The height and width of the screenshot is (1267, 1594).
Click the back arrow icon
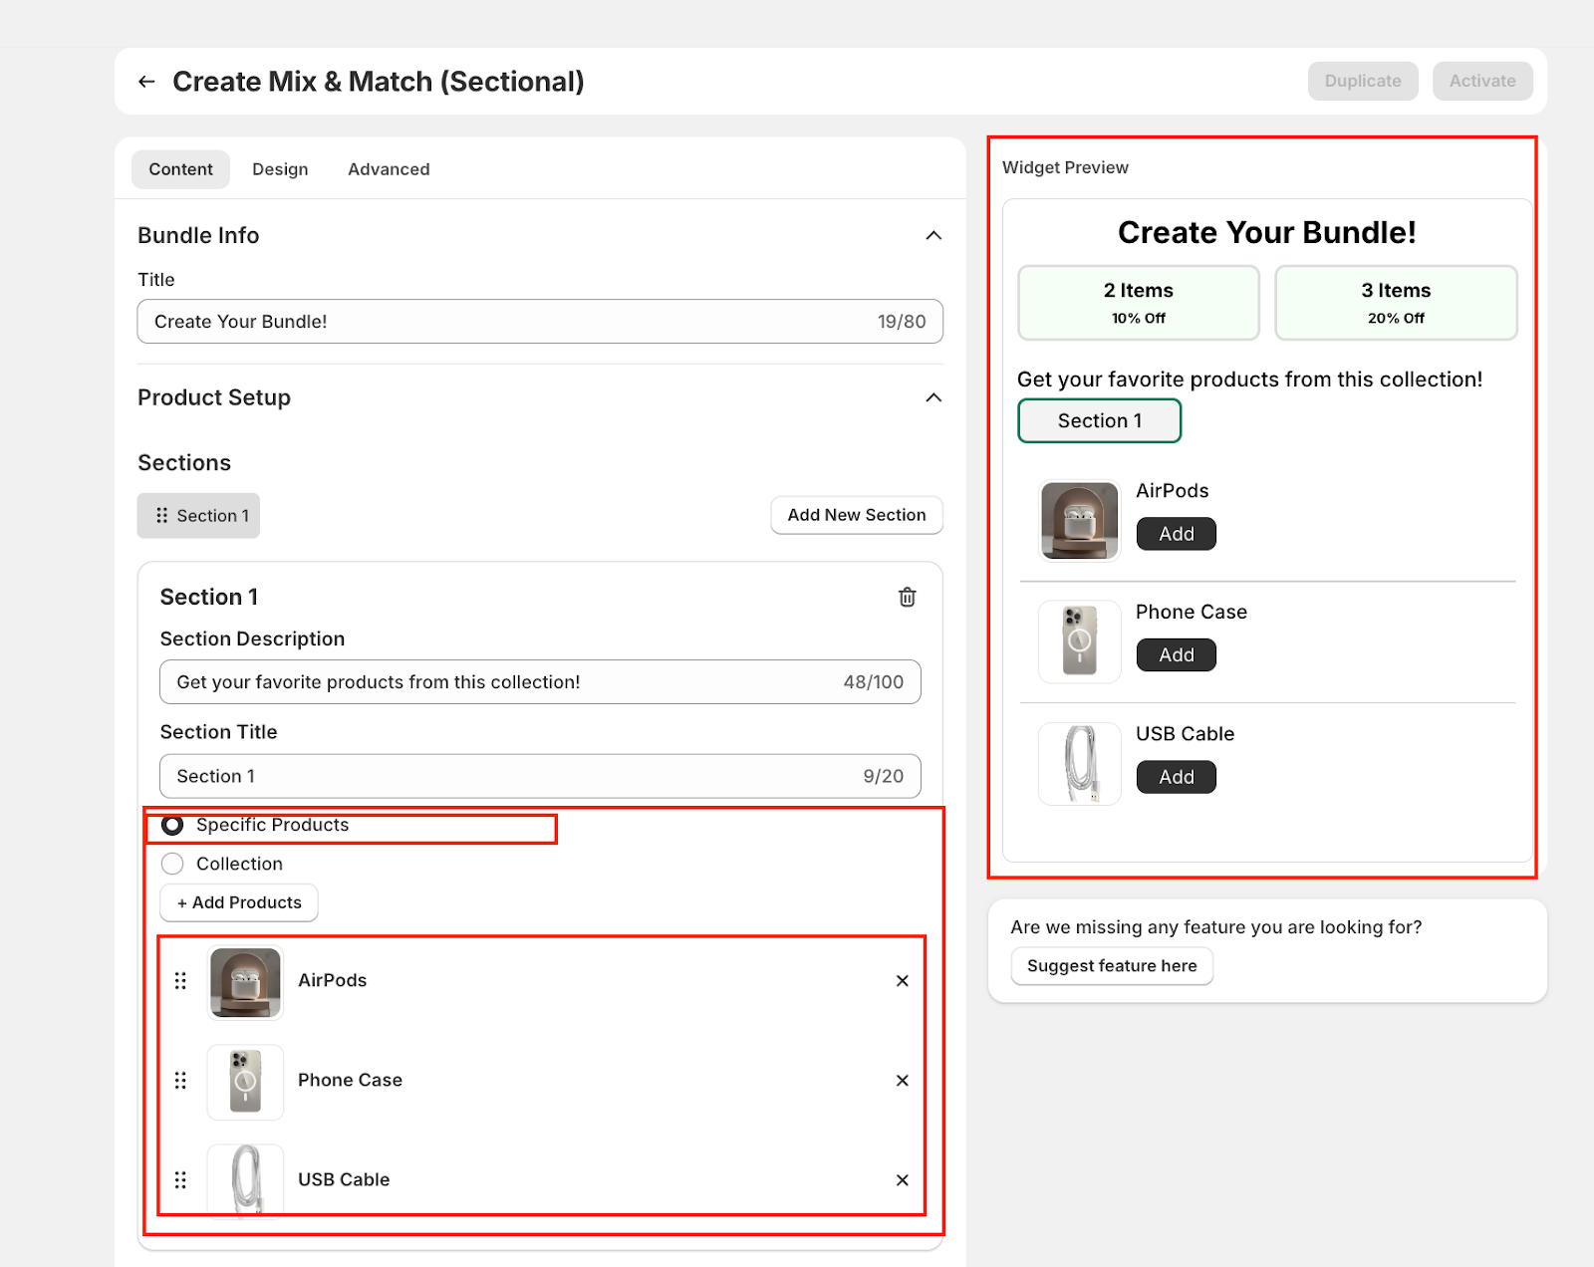tap(146, 82)
